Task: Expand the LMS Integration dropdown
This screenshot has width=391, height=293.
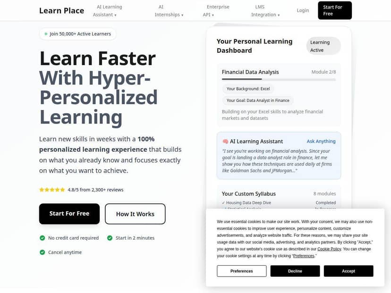Action: pyautogui.click(x=265, y=10)
